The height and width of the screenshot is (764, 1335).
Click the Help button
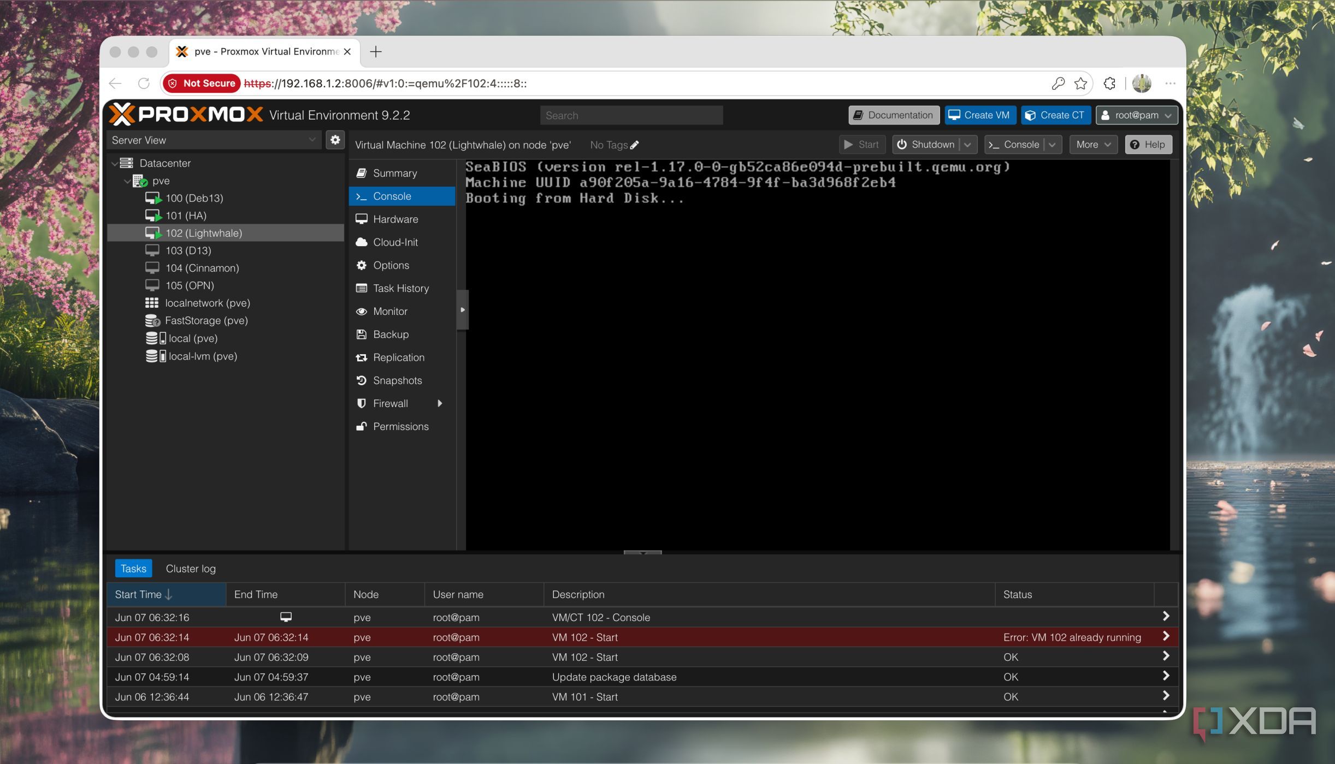point(1148,145)
